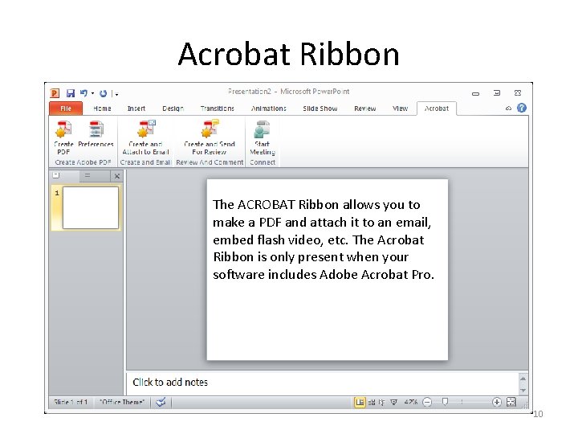Switch to Reading view icon
Viewport: 578px width, 434px height.
tap(382, 403)
